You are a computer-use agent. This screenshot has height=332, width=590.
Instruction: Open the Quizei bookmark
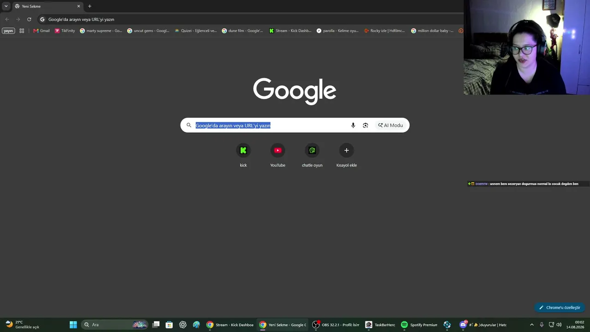pyautogui.click(x=195, y=31)
